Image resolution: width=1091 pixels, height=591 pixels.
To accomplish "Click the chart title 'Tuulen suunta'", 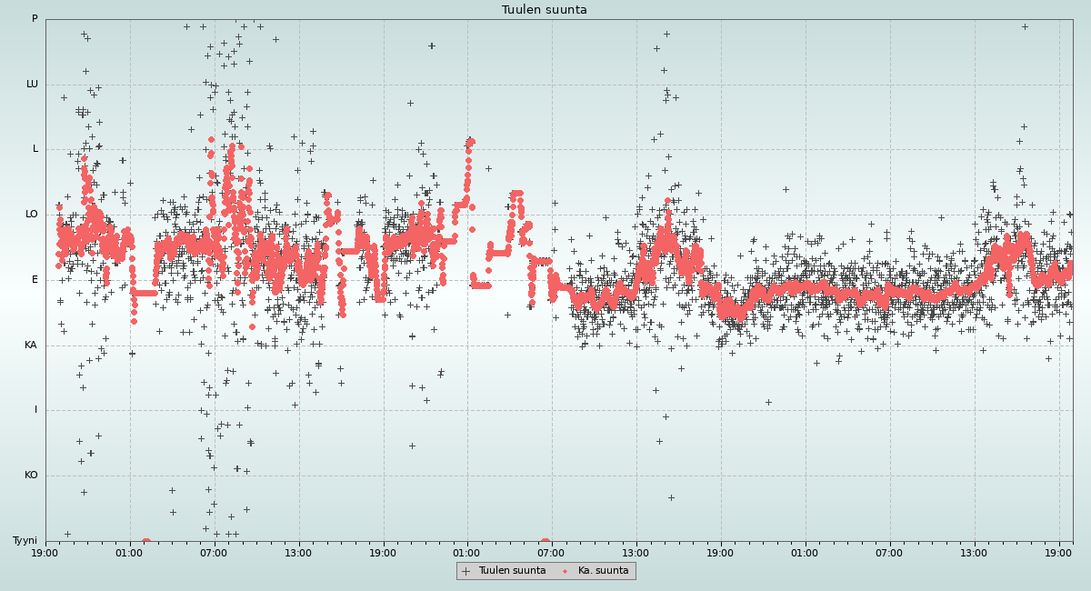I will (x=545, y=10).
